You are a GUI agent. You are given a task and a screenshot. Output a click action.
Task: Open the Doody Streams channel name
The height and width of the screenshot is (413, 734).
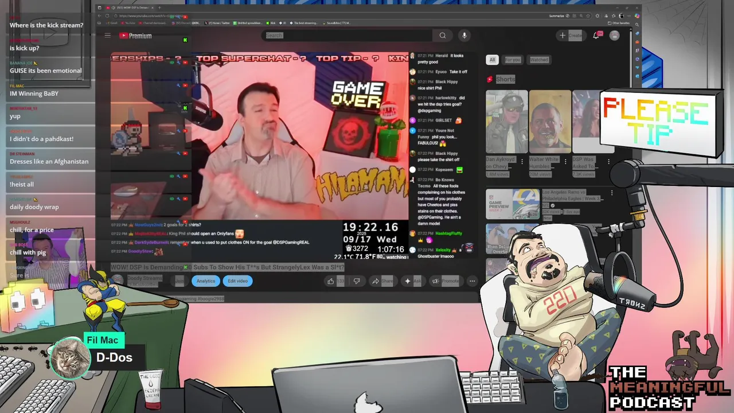tap(144, 278)
